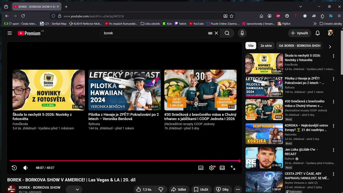Show more bookmarks with the double chevron
Viewport: 343px width, 193px height.
315,24
